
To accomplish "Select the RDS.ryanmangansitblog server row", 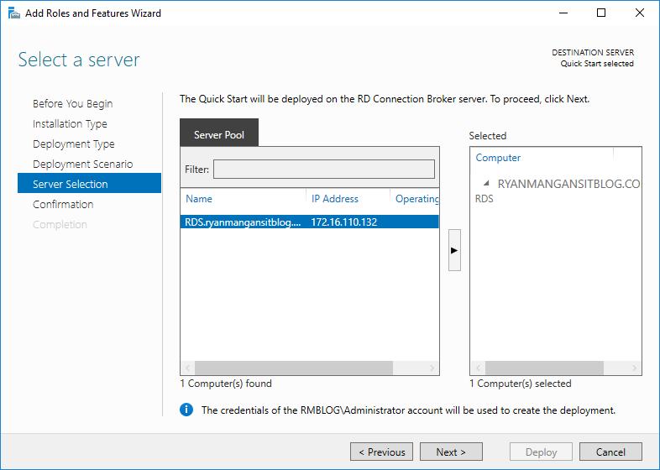I will (309, 222).
